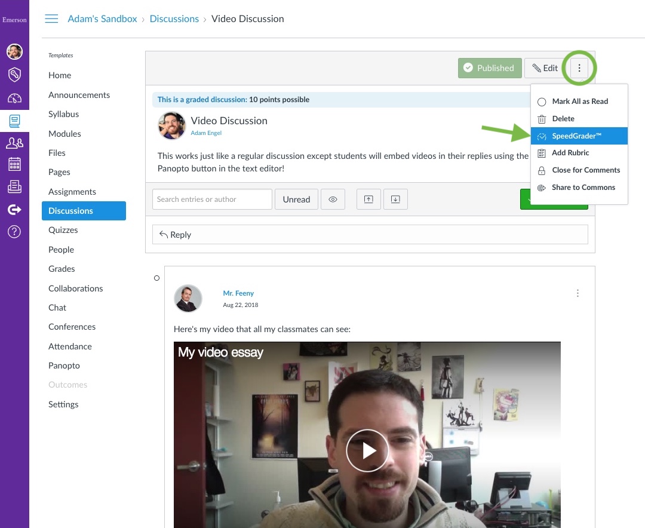The image size is (645, 528).
Task: Select Mark All as Read
Action: [x=579, y=101]
